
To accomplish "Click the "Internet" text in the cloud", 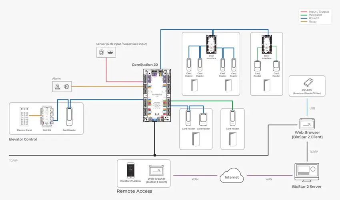I will 232,177.
